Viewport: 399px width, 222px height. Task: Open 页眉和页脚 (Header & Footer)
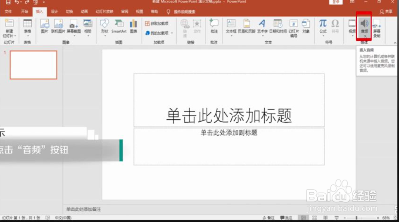pyautogui.click(x=247, y=26)
